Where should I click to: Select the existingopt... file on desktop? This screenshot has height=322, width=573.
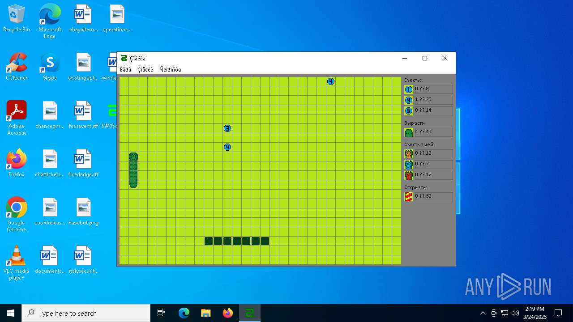pyautogui.click(x=83, y=67)
